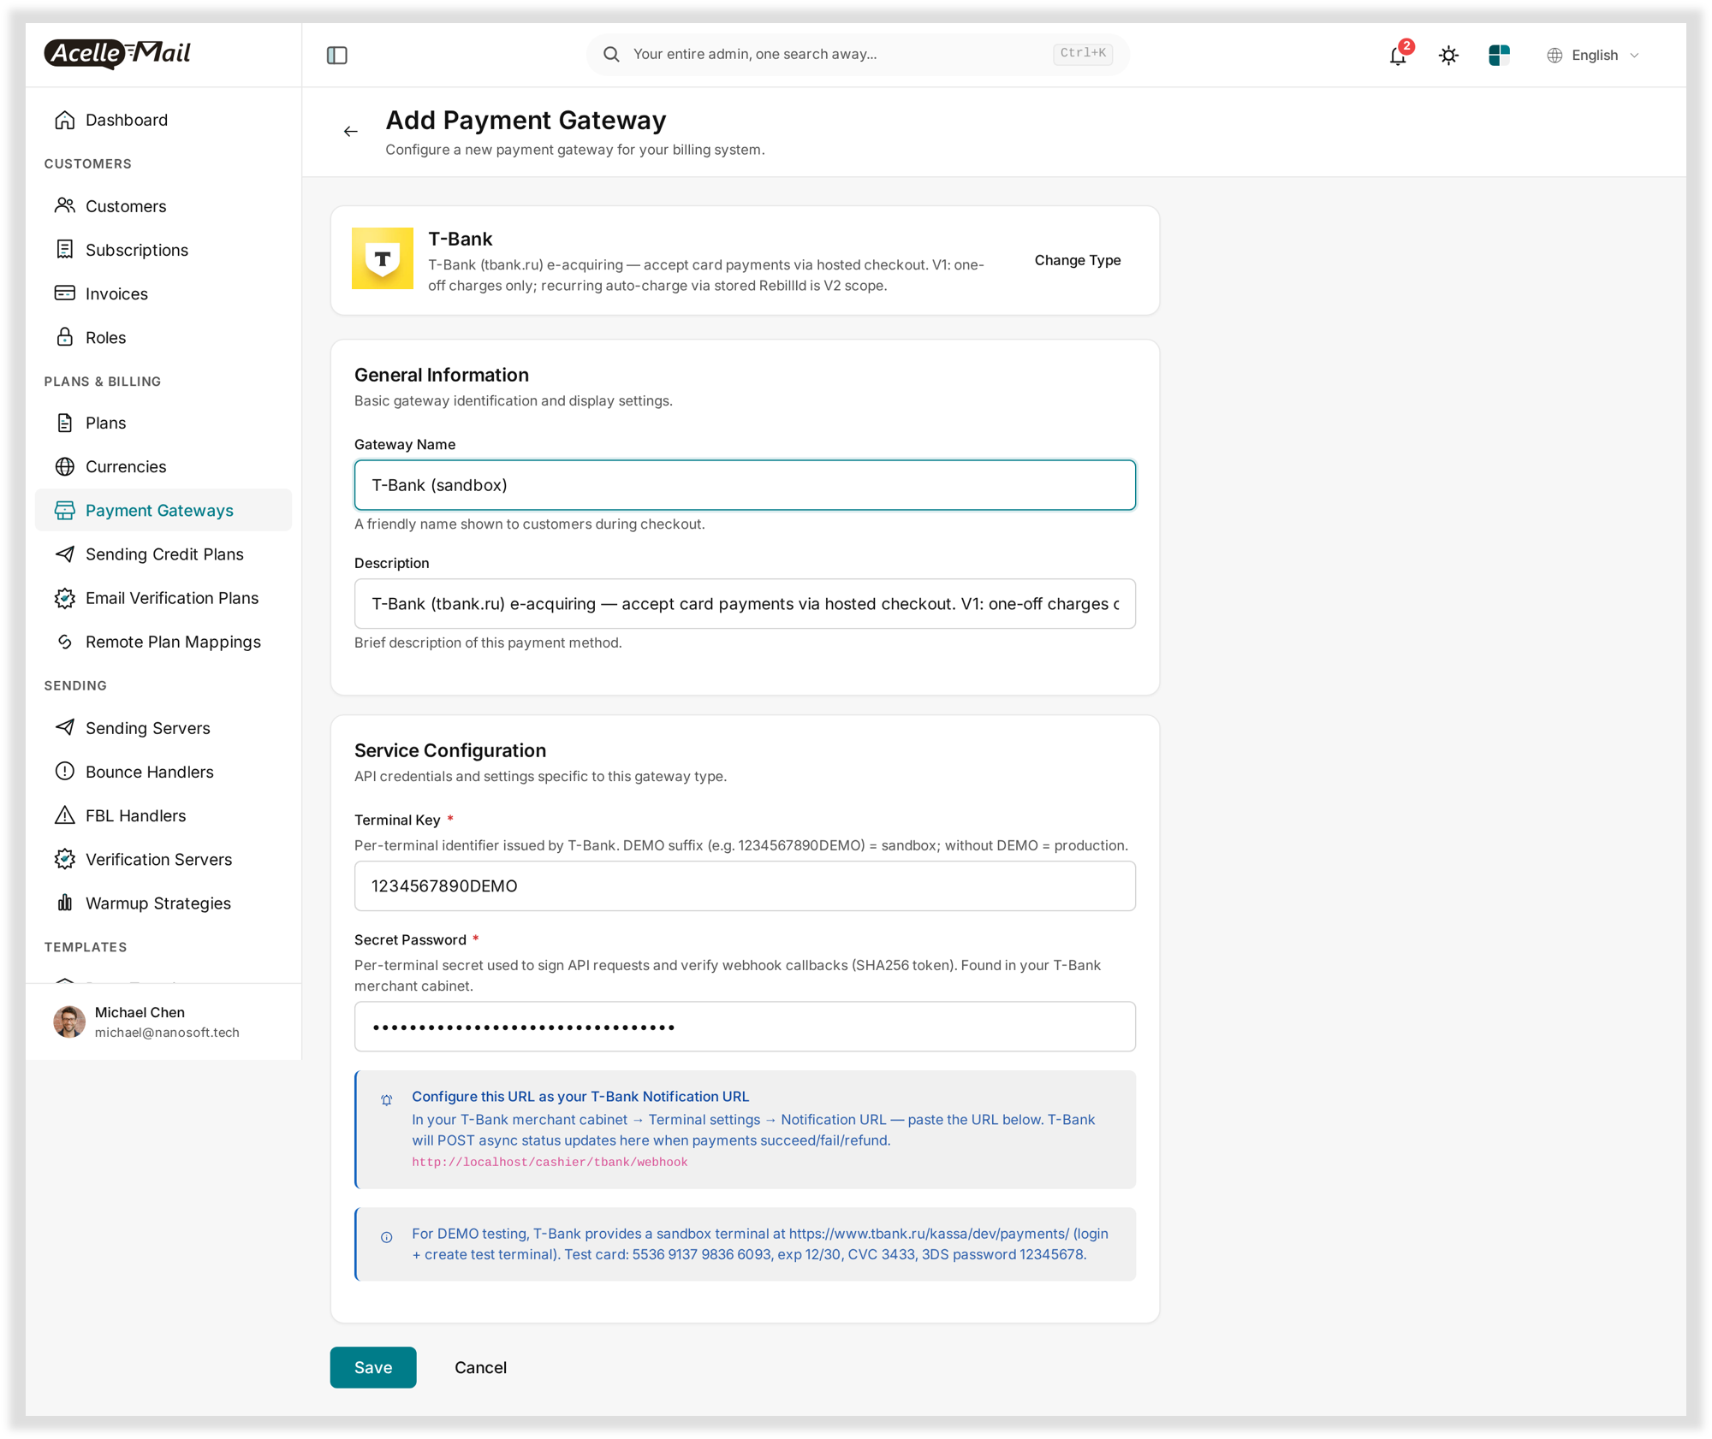
Task: Open Verification Servers page
Action: [163, 859]
